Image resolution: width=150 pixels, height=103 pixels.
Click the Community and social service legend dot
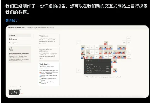tap(40, 83)
